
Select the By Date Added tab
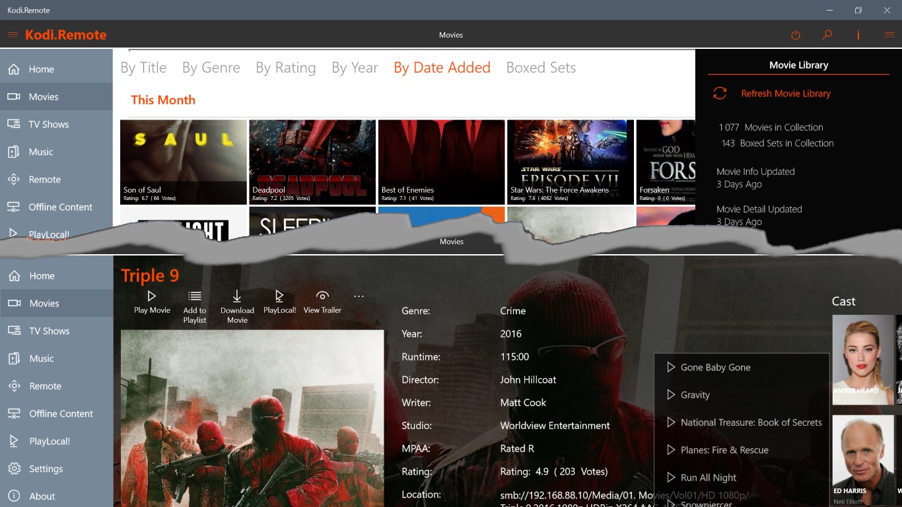(x=442, y=68)
